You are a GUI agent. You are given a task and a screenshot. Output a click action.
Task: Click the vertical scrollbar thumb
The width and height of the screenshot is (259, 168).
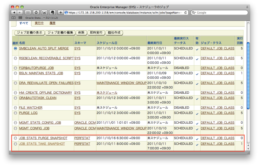tap(248, 76)
